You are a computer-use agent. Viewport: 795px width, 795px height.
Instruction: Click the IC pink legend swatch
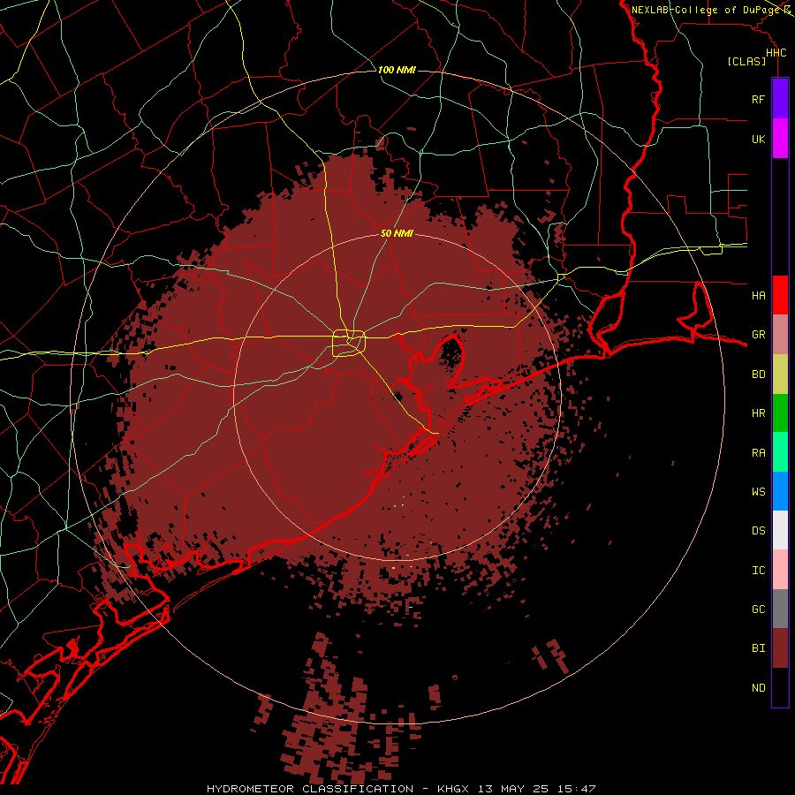pyautogui.click(x=780, y=570)
